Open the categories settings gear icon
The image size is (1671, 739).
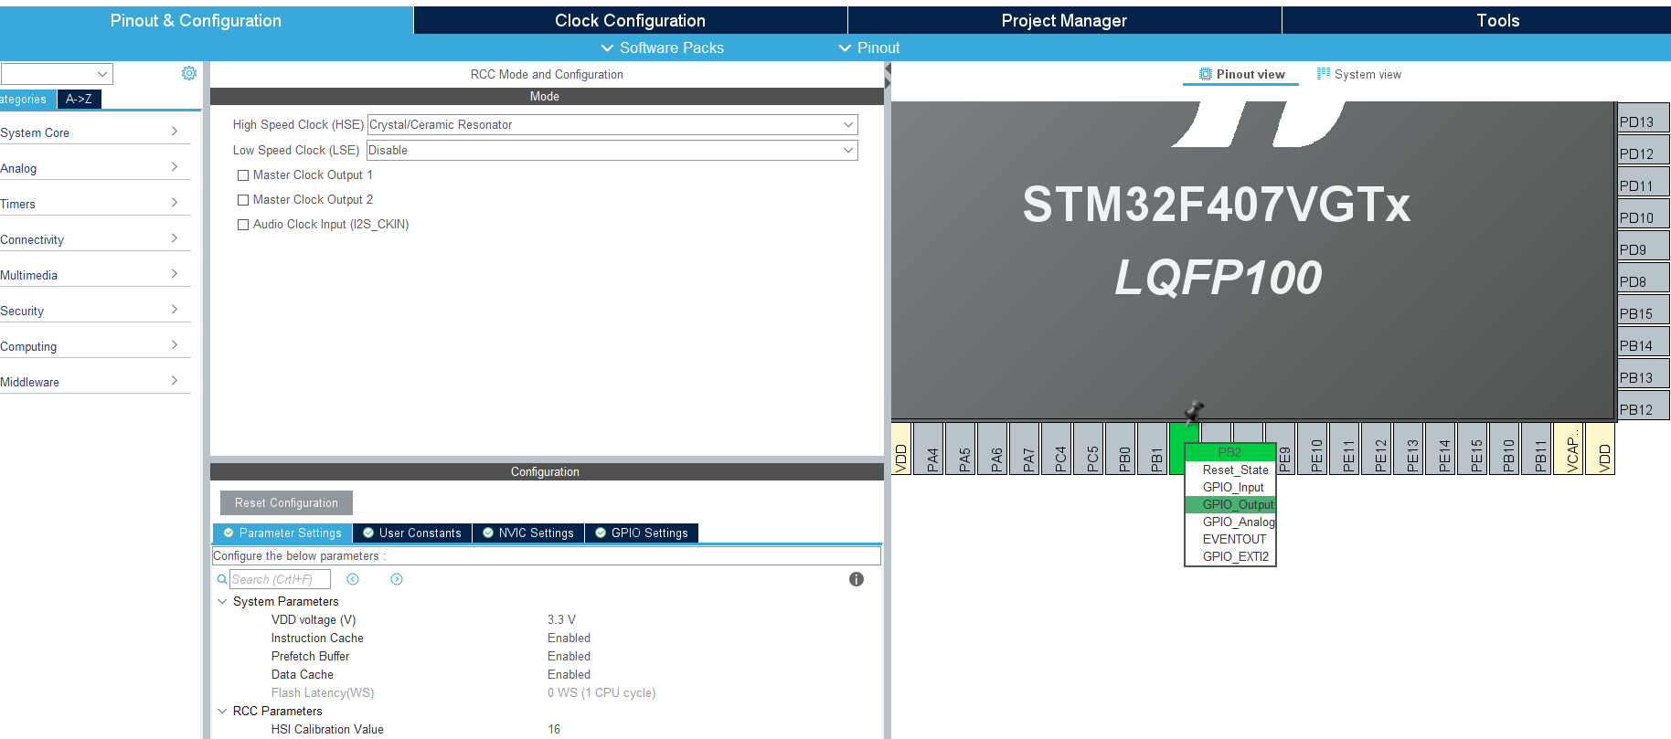pos(189,73)
